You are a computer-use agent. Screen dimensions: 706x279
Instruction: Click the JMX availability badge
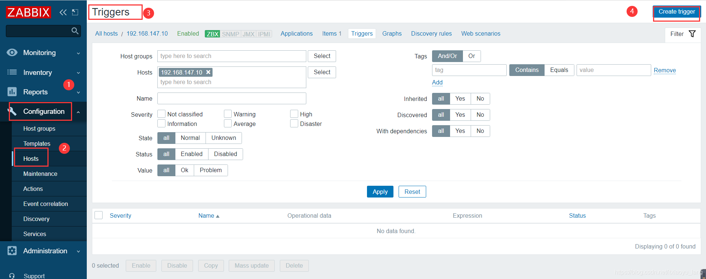pos(249,34)
